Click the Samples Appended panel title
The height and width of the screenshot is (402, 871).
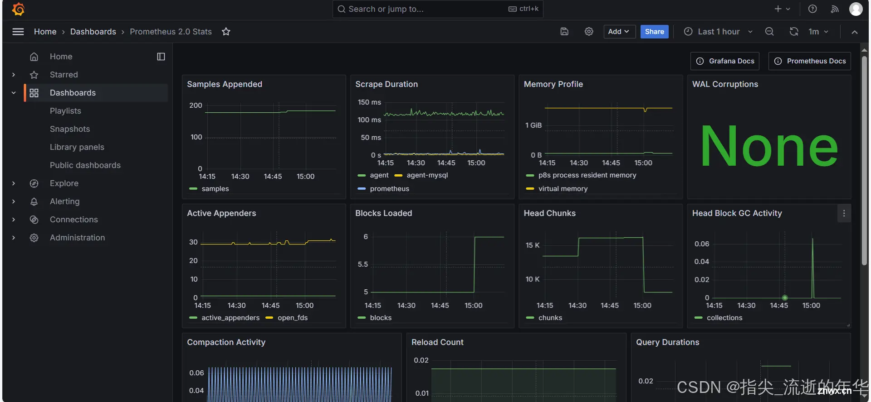coord(225,84)
